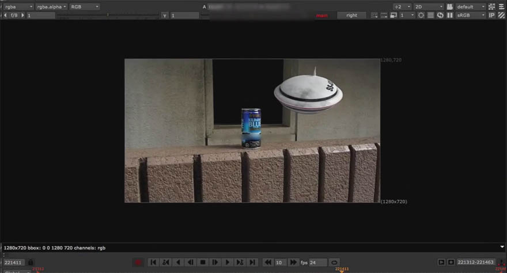
Task: Click the refresh viewer icon
Action: point(440,15)
